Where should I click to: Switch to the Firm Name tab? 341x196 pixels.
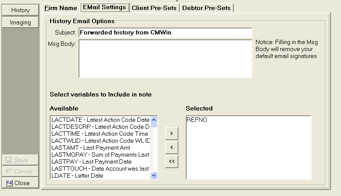tap(61, 8)
